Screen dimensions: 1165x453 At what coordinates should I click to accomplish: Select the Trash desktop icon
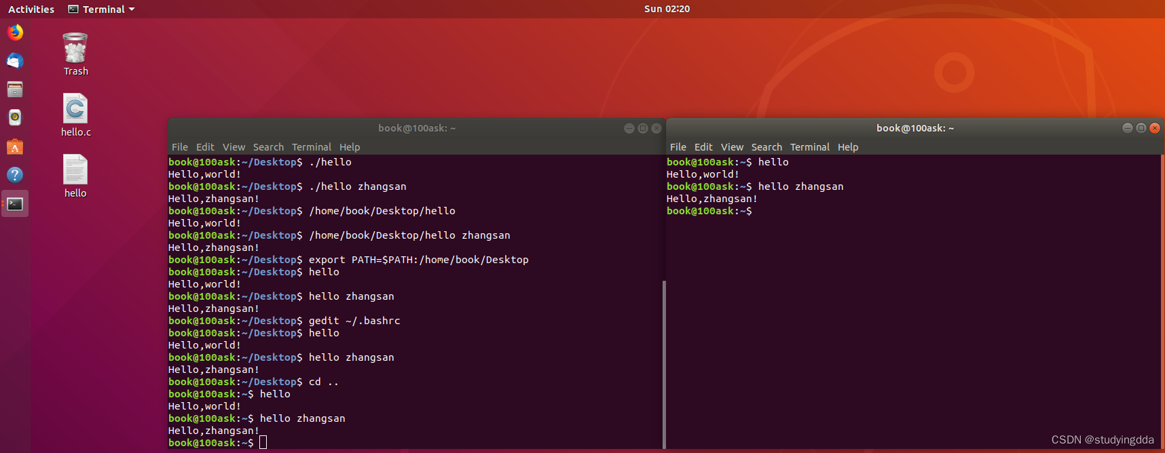(x=75, y=54)
